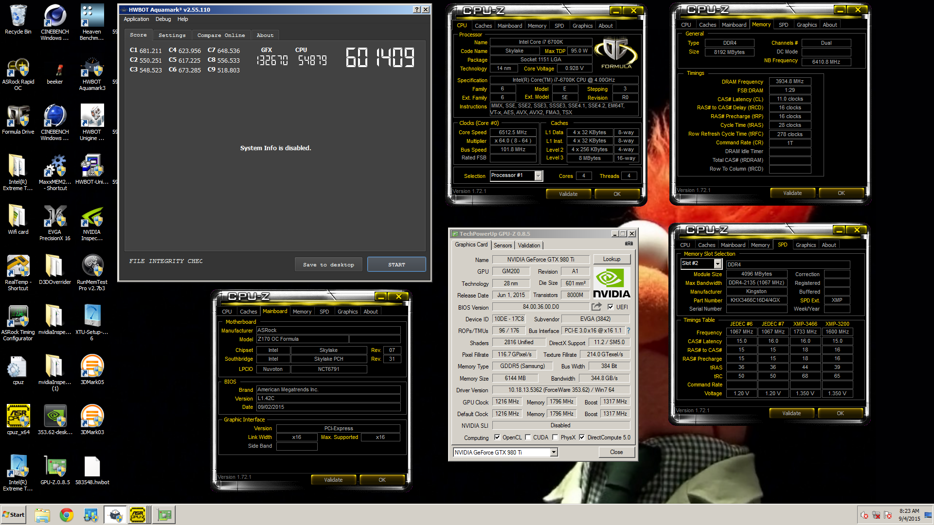Open Sensors tab in GPU-Z
934x525 pixels.
click(x=503, y=245)
